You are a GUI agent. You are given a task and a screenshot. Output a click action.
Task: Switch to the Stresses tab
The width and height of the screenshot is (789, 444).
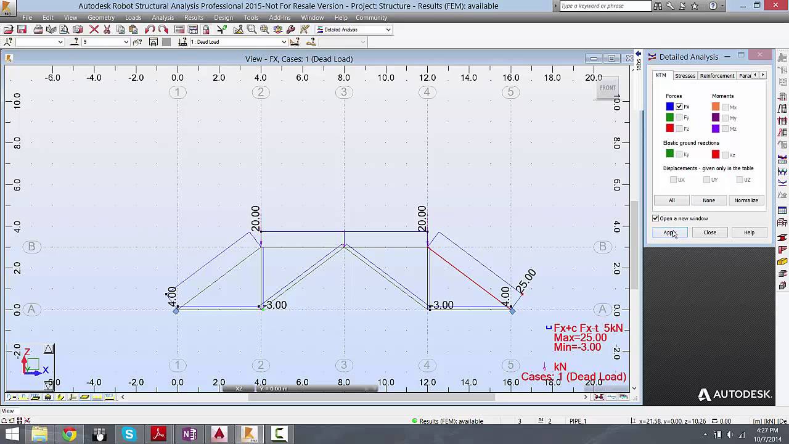pyautogui.click(x=685, y=75)
